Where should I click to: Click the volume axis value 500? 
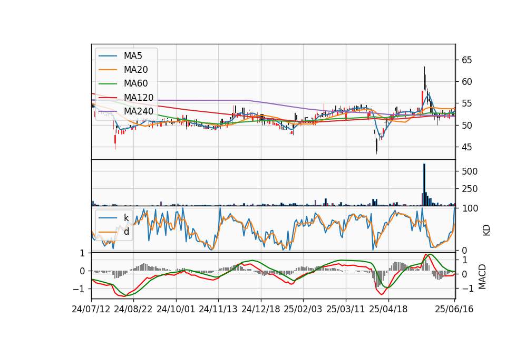470,171
